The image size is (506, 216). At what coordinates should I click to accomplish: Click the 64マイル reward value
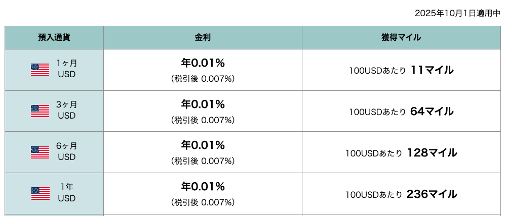tap(432, 112)
